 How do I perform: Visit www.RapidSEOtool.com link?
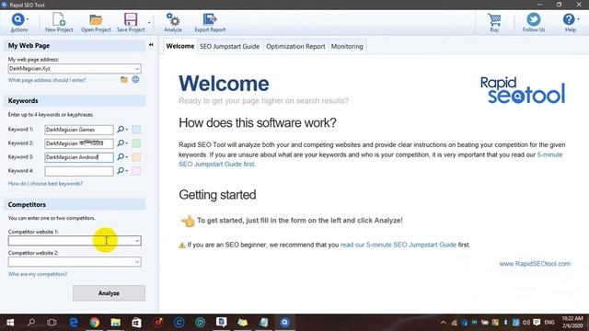click(x=535, y=264)
